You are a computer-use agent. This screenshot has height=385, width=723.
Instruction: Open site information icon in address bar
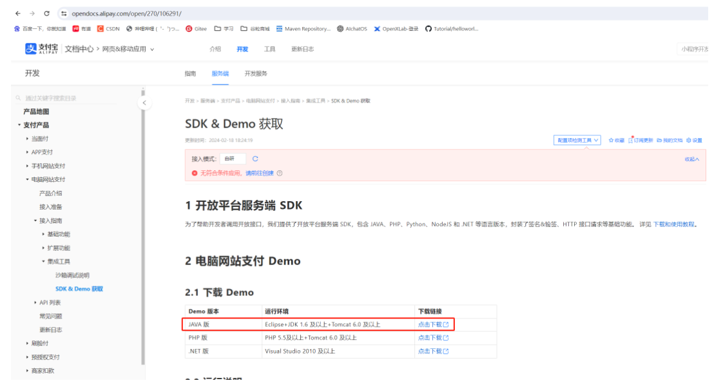click(x=64, y=14)
